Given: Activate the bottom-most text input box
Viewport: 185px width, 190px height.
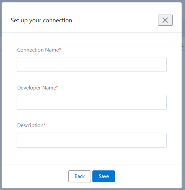Looking at the screenshot, I should point(92,140).
